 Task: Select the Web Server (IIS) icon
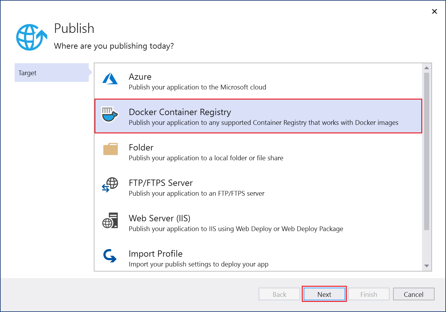110,221
